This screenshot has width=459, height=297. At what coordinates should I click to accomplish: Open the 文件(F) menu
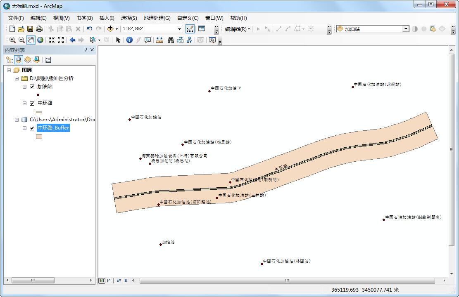(16, 18)
